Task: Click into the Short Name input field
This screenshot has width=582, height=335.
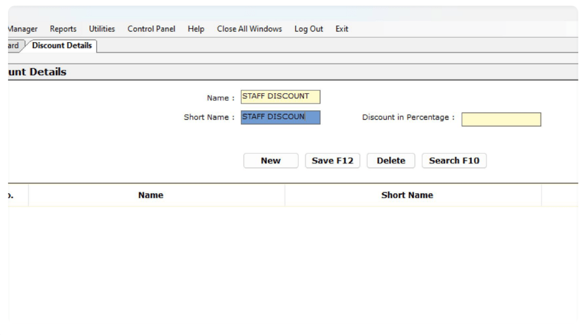Action: tap(280, 117)
